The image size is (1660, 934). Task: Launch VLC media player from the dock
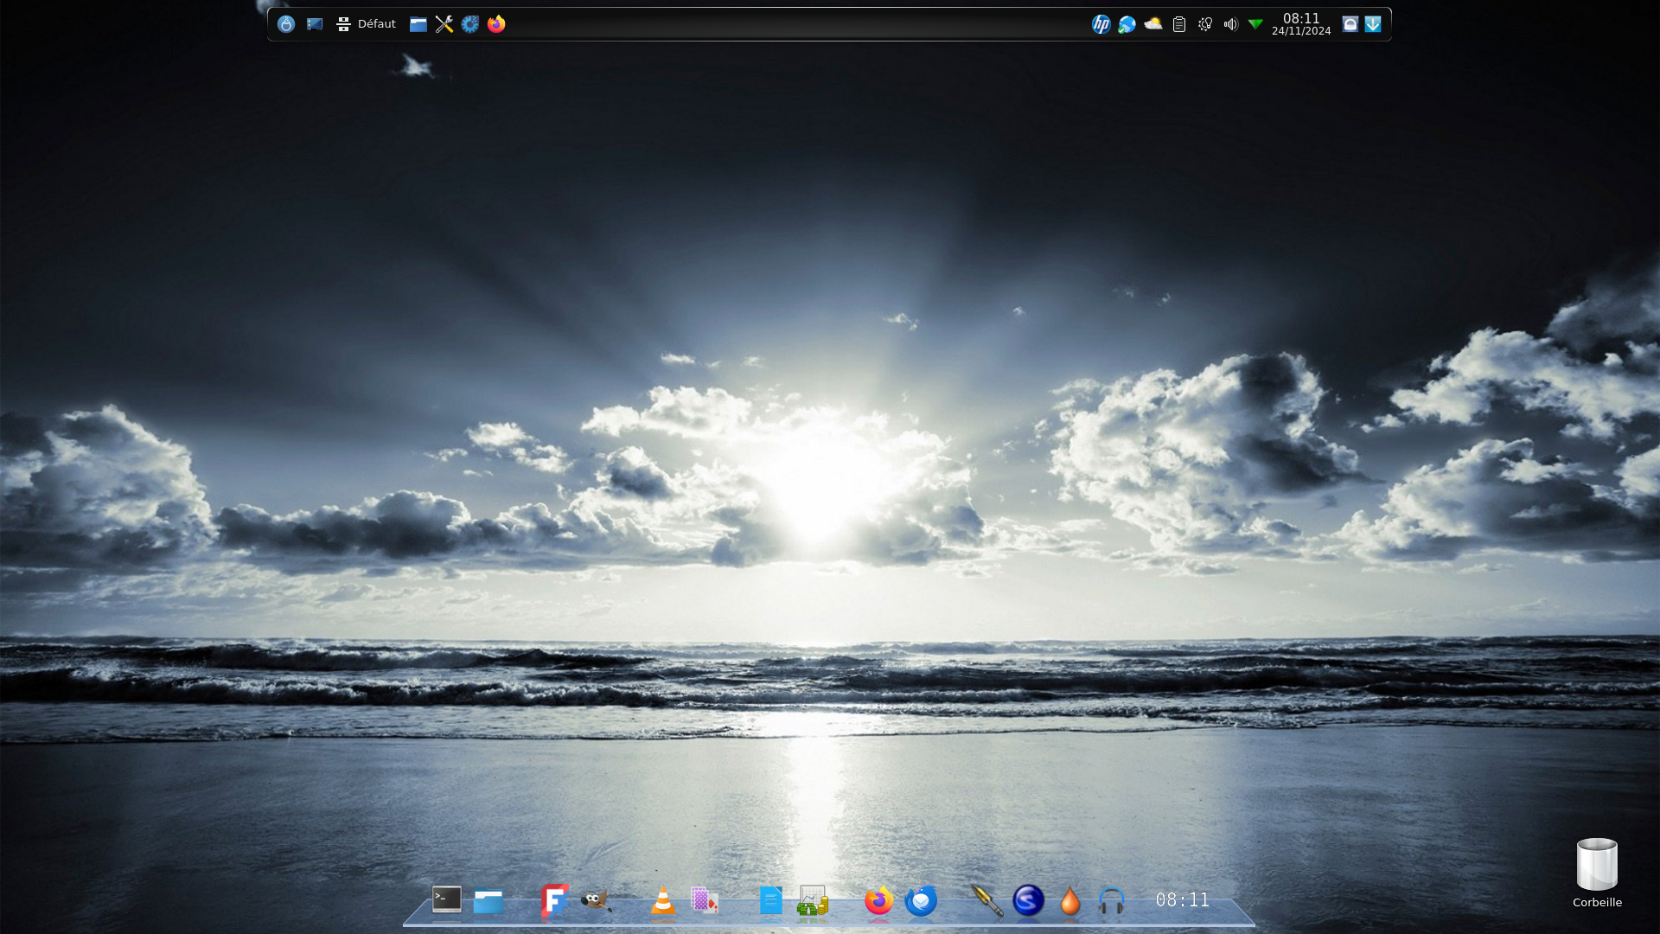tap(663, 900)
